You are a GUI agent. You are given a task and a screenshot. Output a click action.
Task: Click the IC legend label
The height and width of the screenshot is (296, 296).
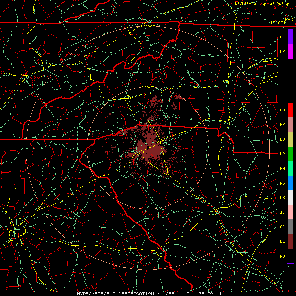(x=283, y=212)
